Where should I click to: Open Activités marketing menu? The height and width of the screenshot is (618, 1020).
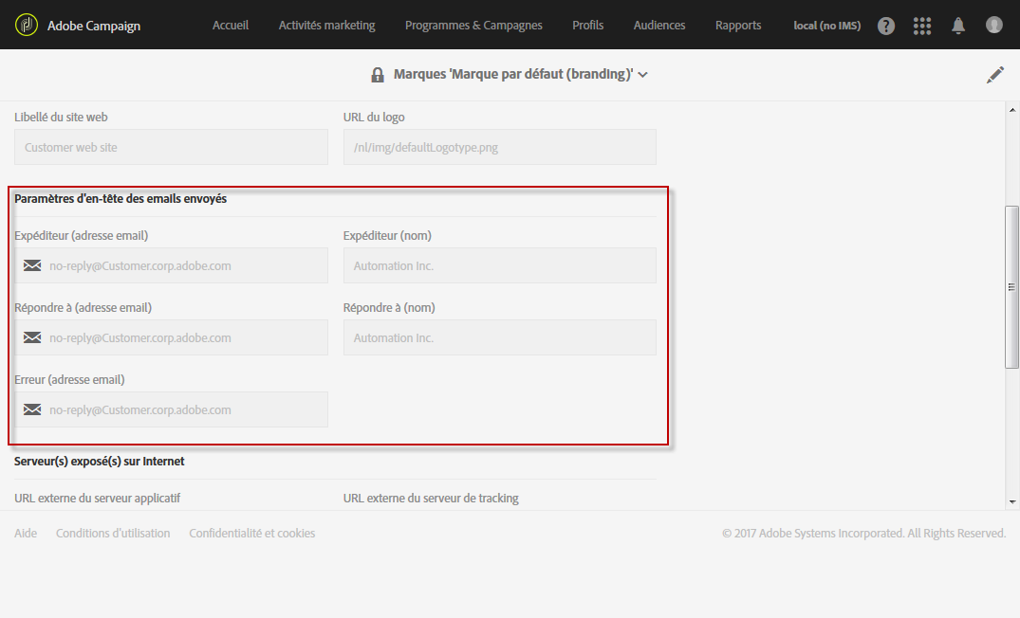click(326, 26)
